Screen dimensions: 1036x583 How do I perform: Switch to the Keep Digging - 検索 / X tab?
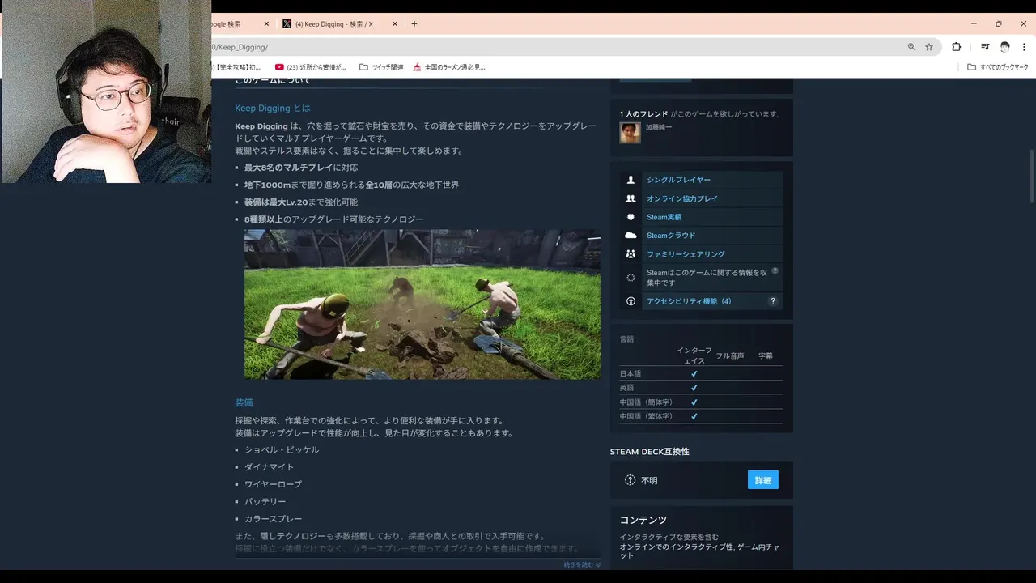pos(333,24)
